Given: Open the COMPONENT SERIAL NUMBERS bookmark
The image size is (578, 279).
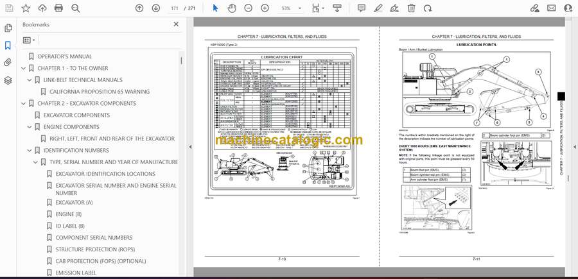Looking at the screenshot, I should coord(94,238).
